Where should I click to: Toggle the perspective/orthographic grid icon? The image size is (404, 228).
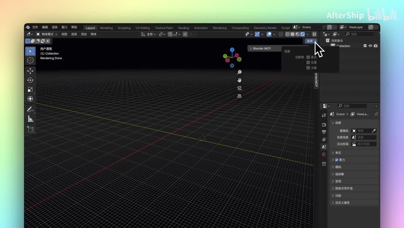[239, 96]
